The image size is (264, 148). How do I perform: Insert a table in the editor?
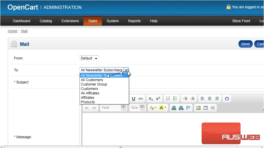coord(205,108)
